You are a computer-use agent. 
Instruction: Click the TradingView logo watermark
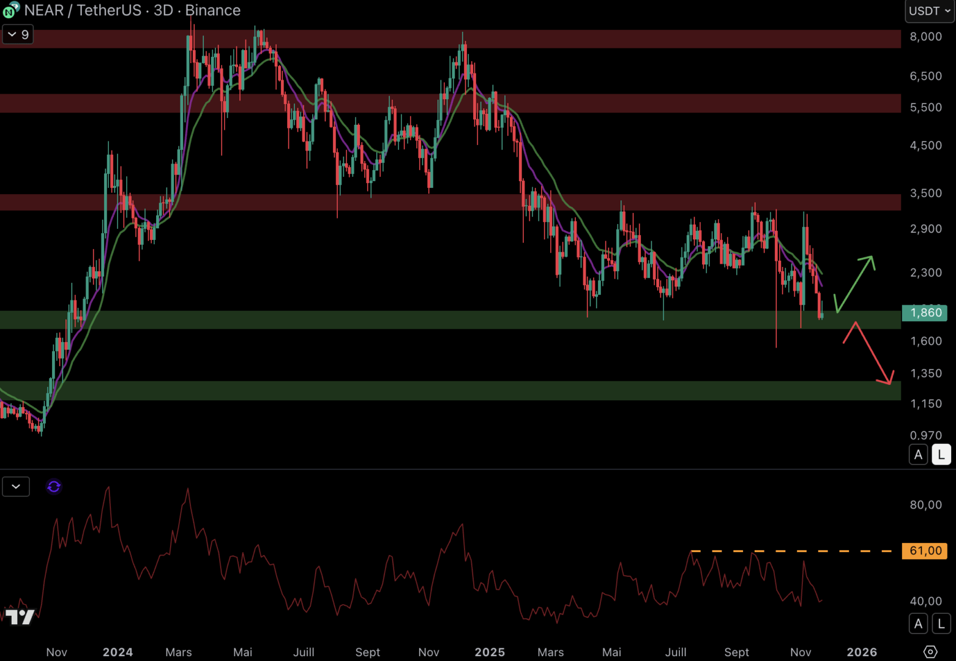pos(20,617)
